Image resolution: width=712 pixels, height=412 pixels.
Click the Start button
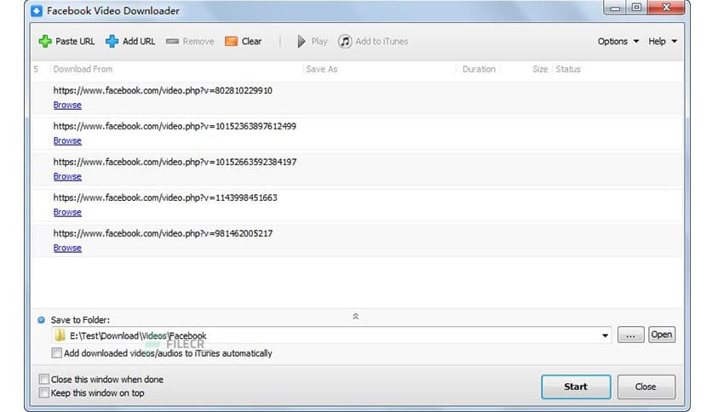pyautogui.click(x=576, y=386)
